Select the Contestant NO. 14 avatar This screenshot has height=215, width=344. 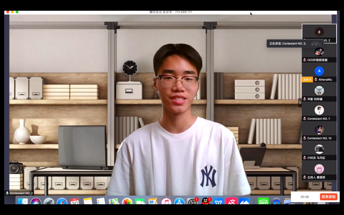[x=319, y=130]
